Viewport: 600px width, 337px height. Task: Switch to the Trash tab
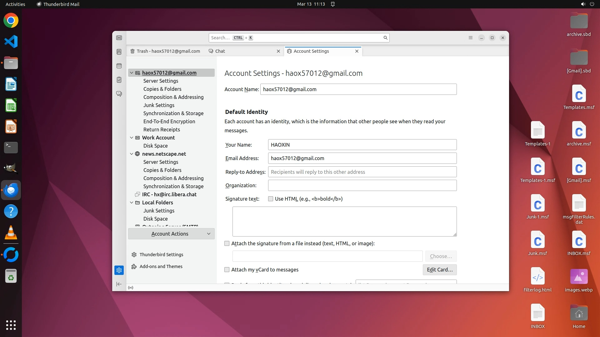click(x=166, y=51)
